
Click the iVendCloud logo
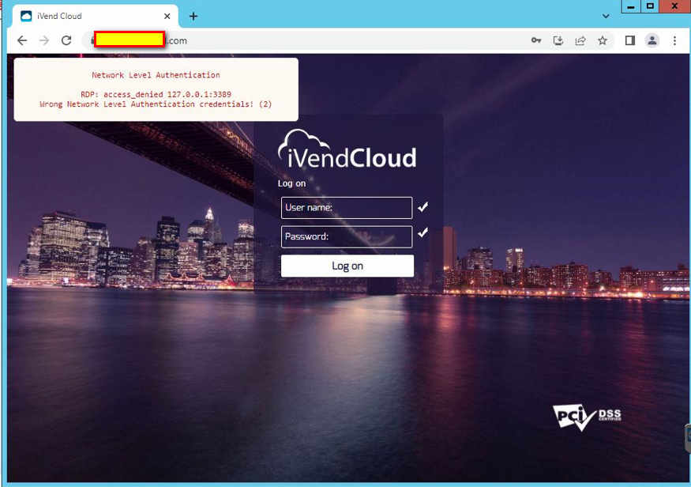[x=347, y=149]
